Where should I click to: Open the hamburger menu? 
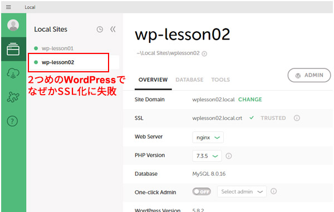coord(8,7)
